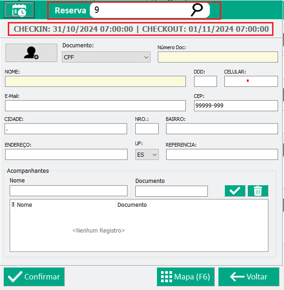Open grid column selector icon beside Nome
The image size is (284, 290).
coord(13,205)
